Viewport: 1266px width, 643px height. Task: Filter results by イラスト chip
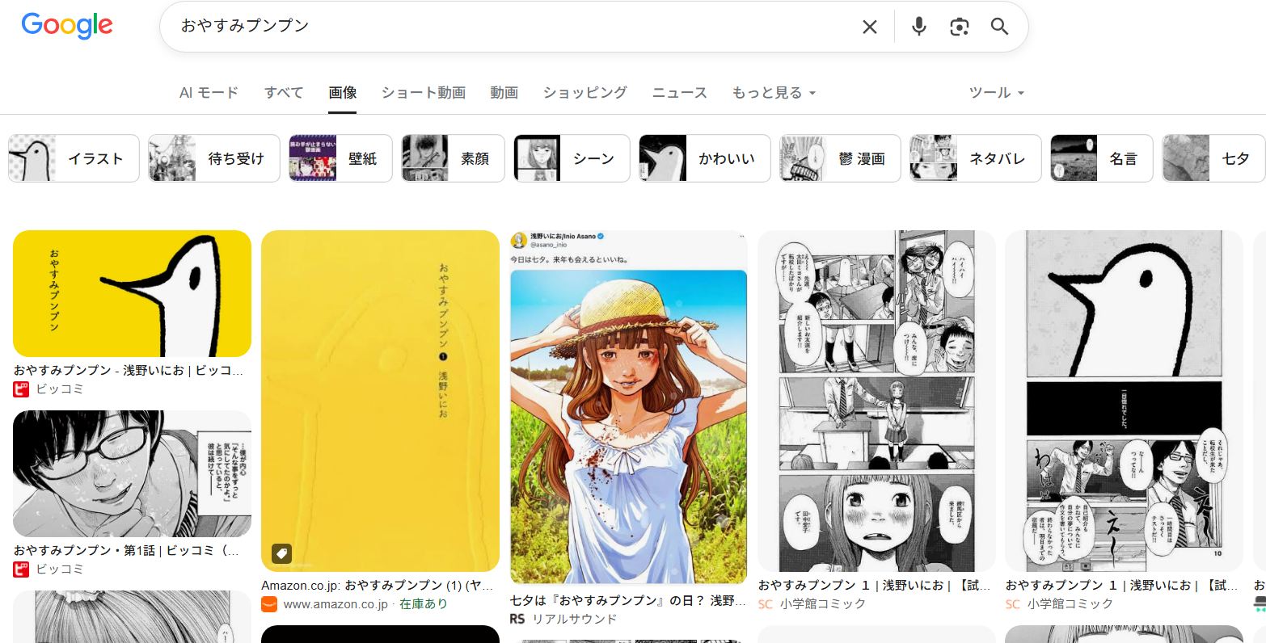(x=74, y=158)
